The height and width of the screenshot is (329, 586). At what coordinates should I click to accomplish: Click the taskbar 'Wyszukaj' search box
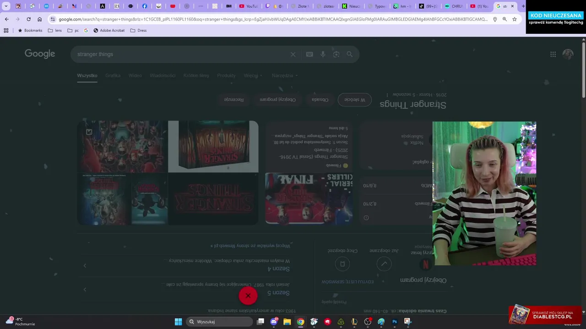coord(220,322)
